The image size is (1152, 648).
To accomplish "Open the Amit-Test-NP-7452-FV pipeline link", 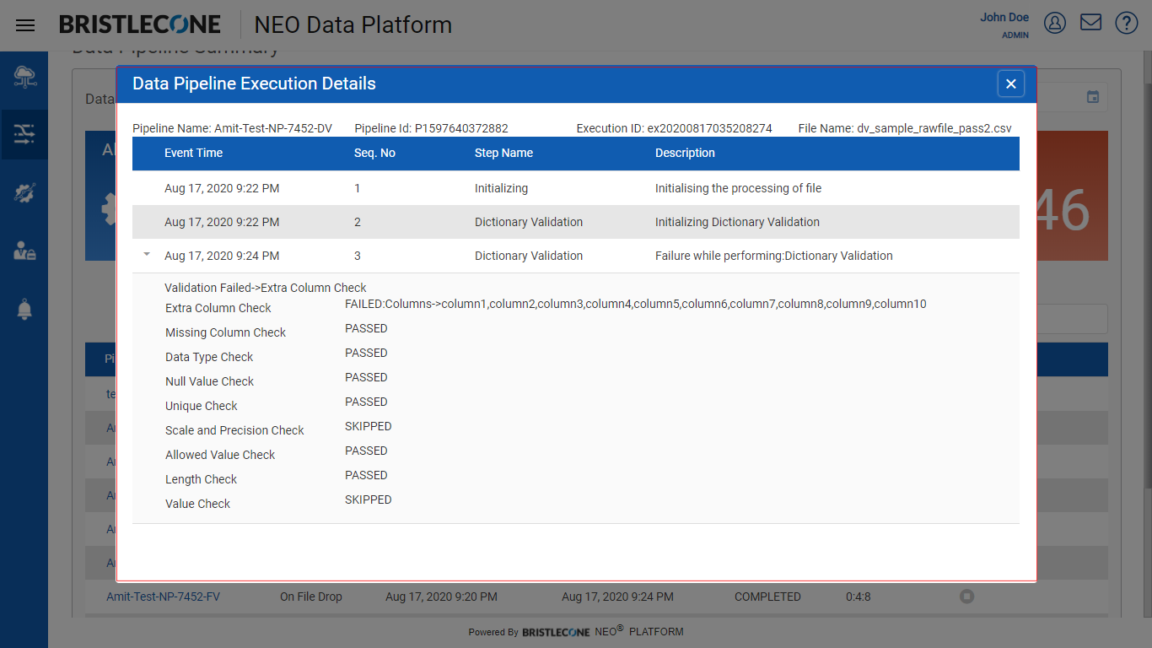I will (x=163, y=597).
